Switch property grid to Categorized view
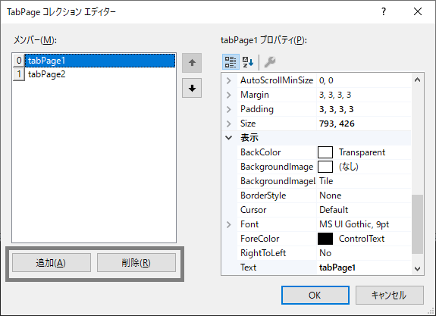 pos(231,61)
